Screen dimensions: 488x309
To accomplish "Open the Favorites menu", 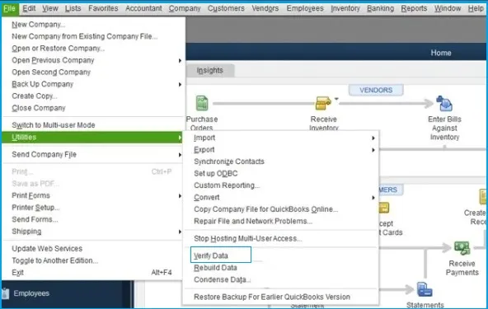I will tap(103, 8).
